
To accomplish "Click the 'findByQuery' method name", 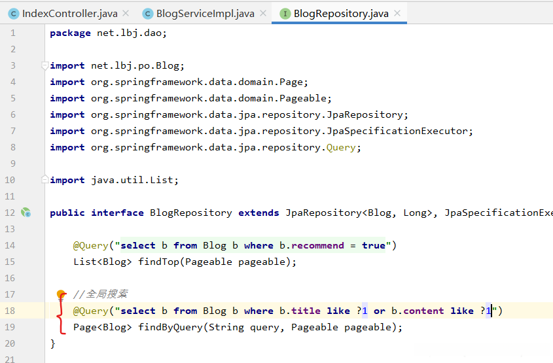I will coord(170,328).
